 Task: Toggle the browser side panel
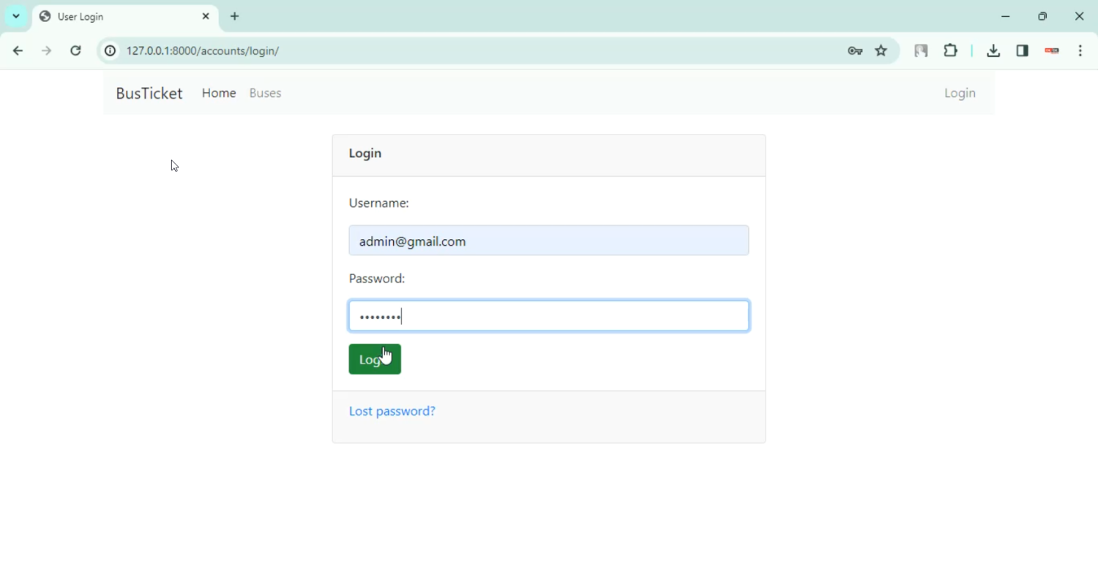1023,51
